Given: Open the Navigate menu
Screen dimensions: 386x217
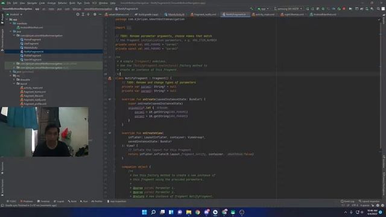Looking at the screenshot, I should click(x=32, y=3).
